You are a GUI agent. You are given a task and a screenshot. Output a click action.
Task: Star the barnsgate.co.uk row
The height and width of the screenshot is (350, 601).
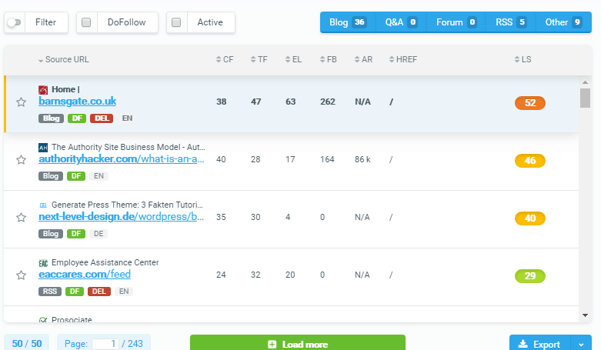(x=21, y=102)
